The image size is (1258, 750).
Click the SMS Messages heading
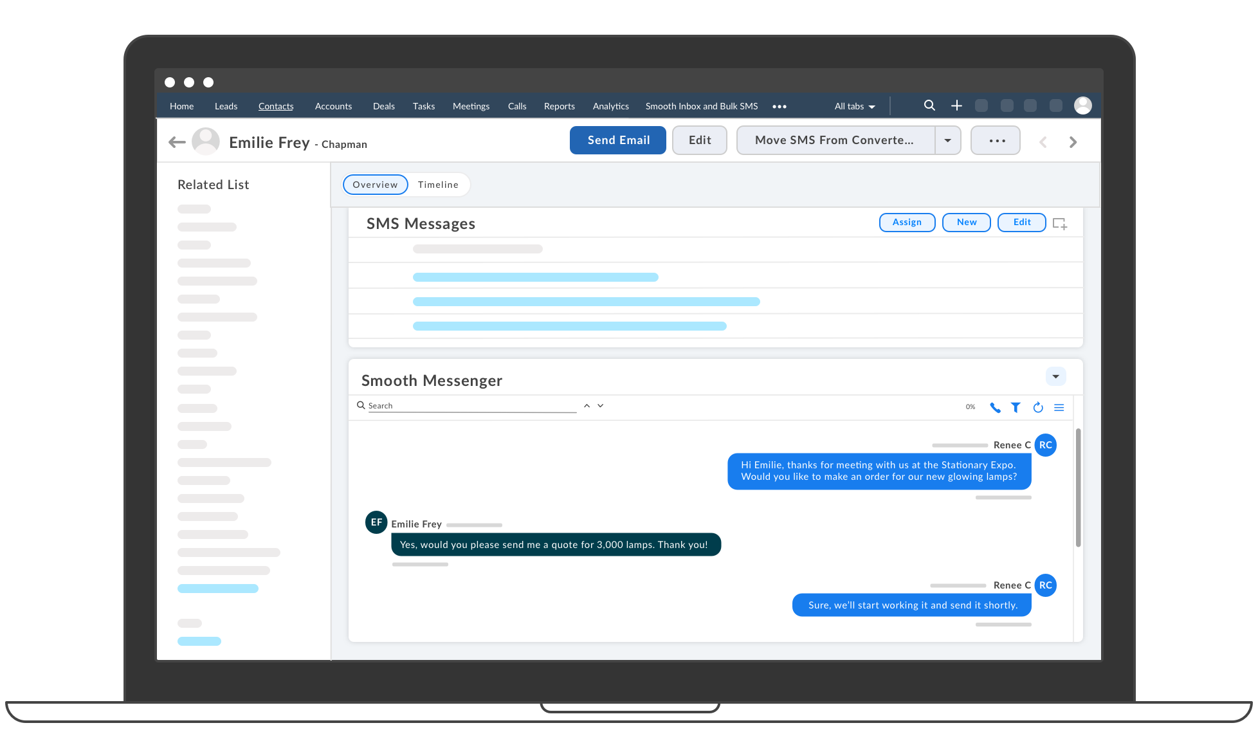point(421,224)
